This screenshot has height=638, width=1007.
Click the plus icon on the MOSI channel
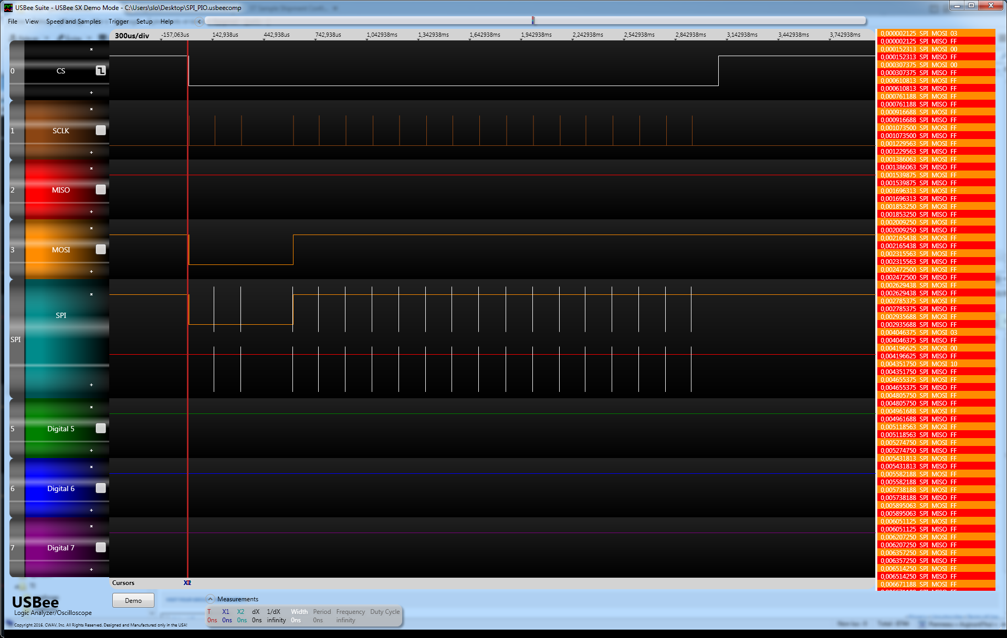[91, 271]
